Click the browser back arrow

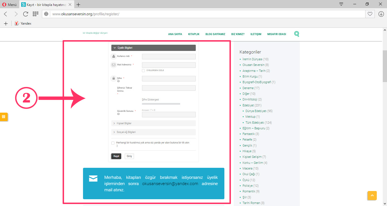tap(6, 14)
